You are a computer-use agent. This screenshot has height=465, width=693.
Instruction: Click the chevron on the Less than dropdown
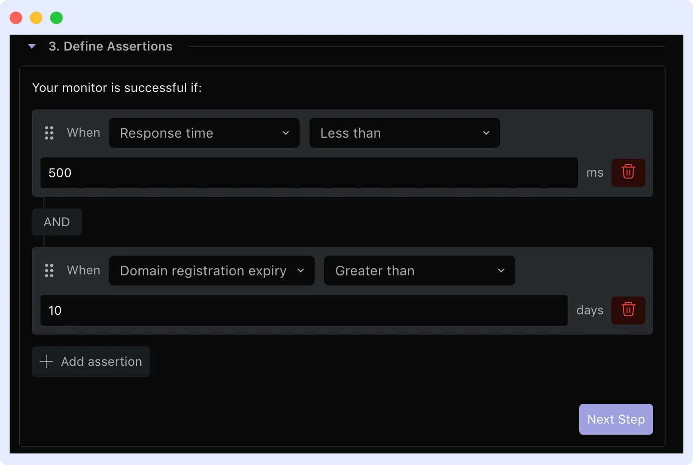coord(486,133)
